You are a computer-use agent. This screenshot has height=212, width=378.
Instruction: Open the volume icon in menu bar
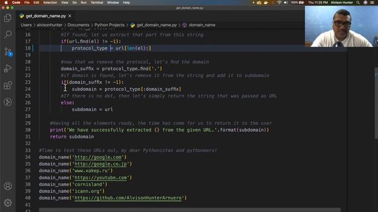(286, 2)
